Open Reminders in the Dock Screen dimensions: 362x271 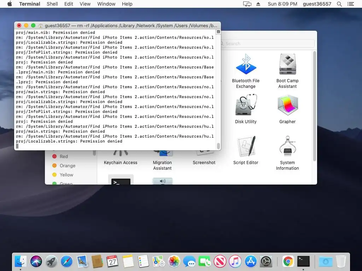143,261
